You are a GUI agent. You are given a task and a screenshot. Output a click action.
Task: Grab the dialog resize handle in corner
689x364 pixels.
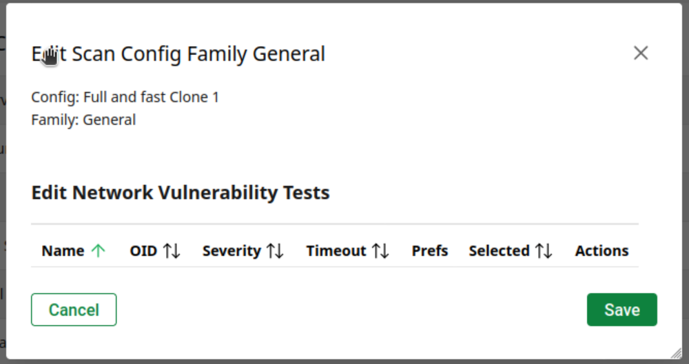click(x=675, y=352)
